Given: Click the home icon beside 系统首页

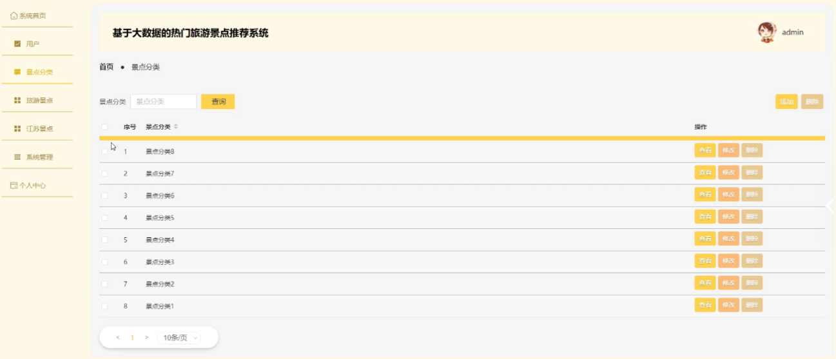Looking at the screenshot, I should tap(14, 15).
